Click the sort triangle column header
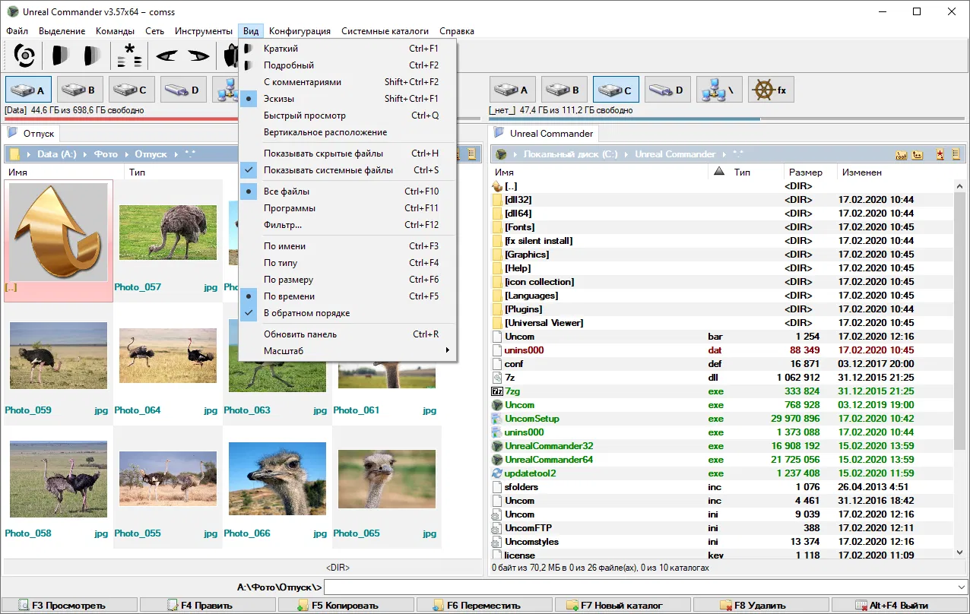970x614 pixels. tap(719, 172)
